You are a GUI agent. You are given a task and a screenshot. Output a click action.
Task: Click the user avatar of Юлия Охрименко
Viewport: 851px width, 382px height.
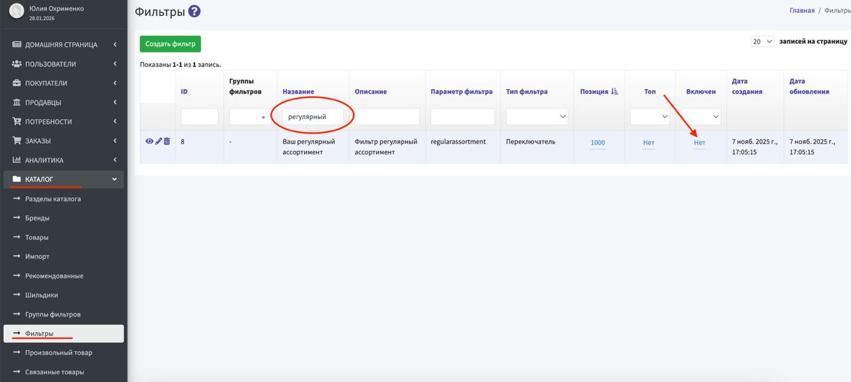coord(17,11)
